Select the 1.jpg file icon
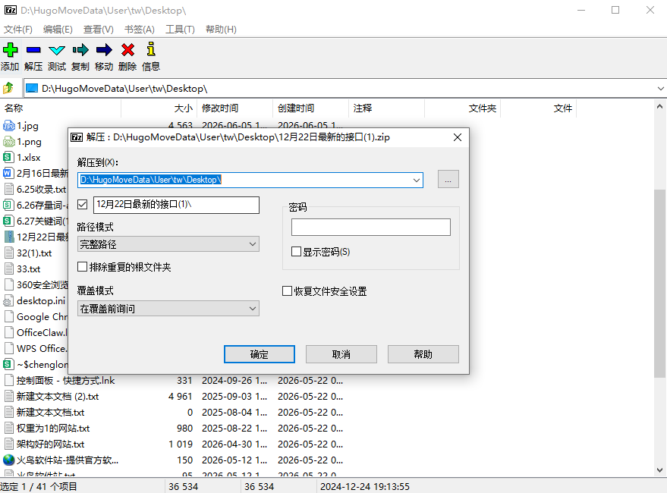 point(8,126)
